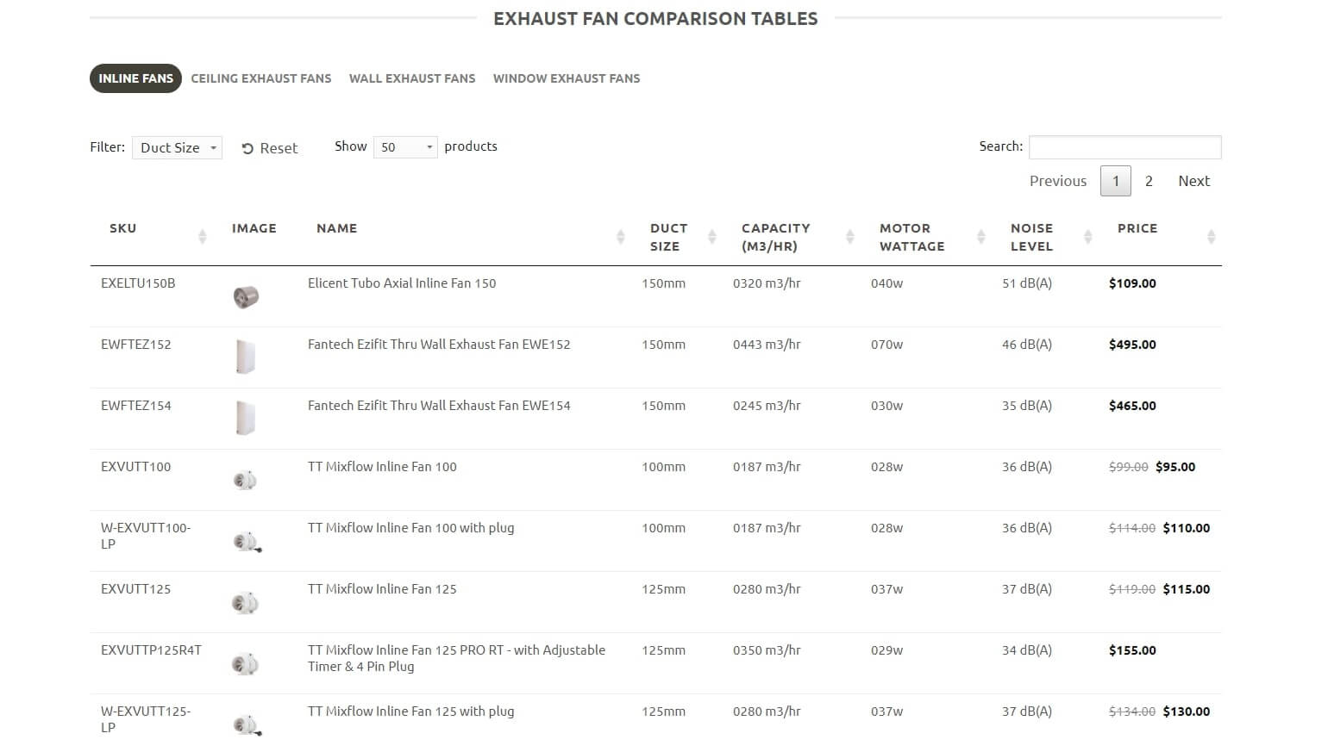
Task: Go to page 2 of results
Action: click(x=1149, y=181)
